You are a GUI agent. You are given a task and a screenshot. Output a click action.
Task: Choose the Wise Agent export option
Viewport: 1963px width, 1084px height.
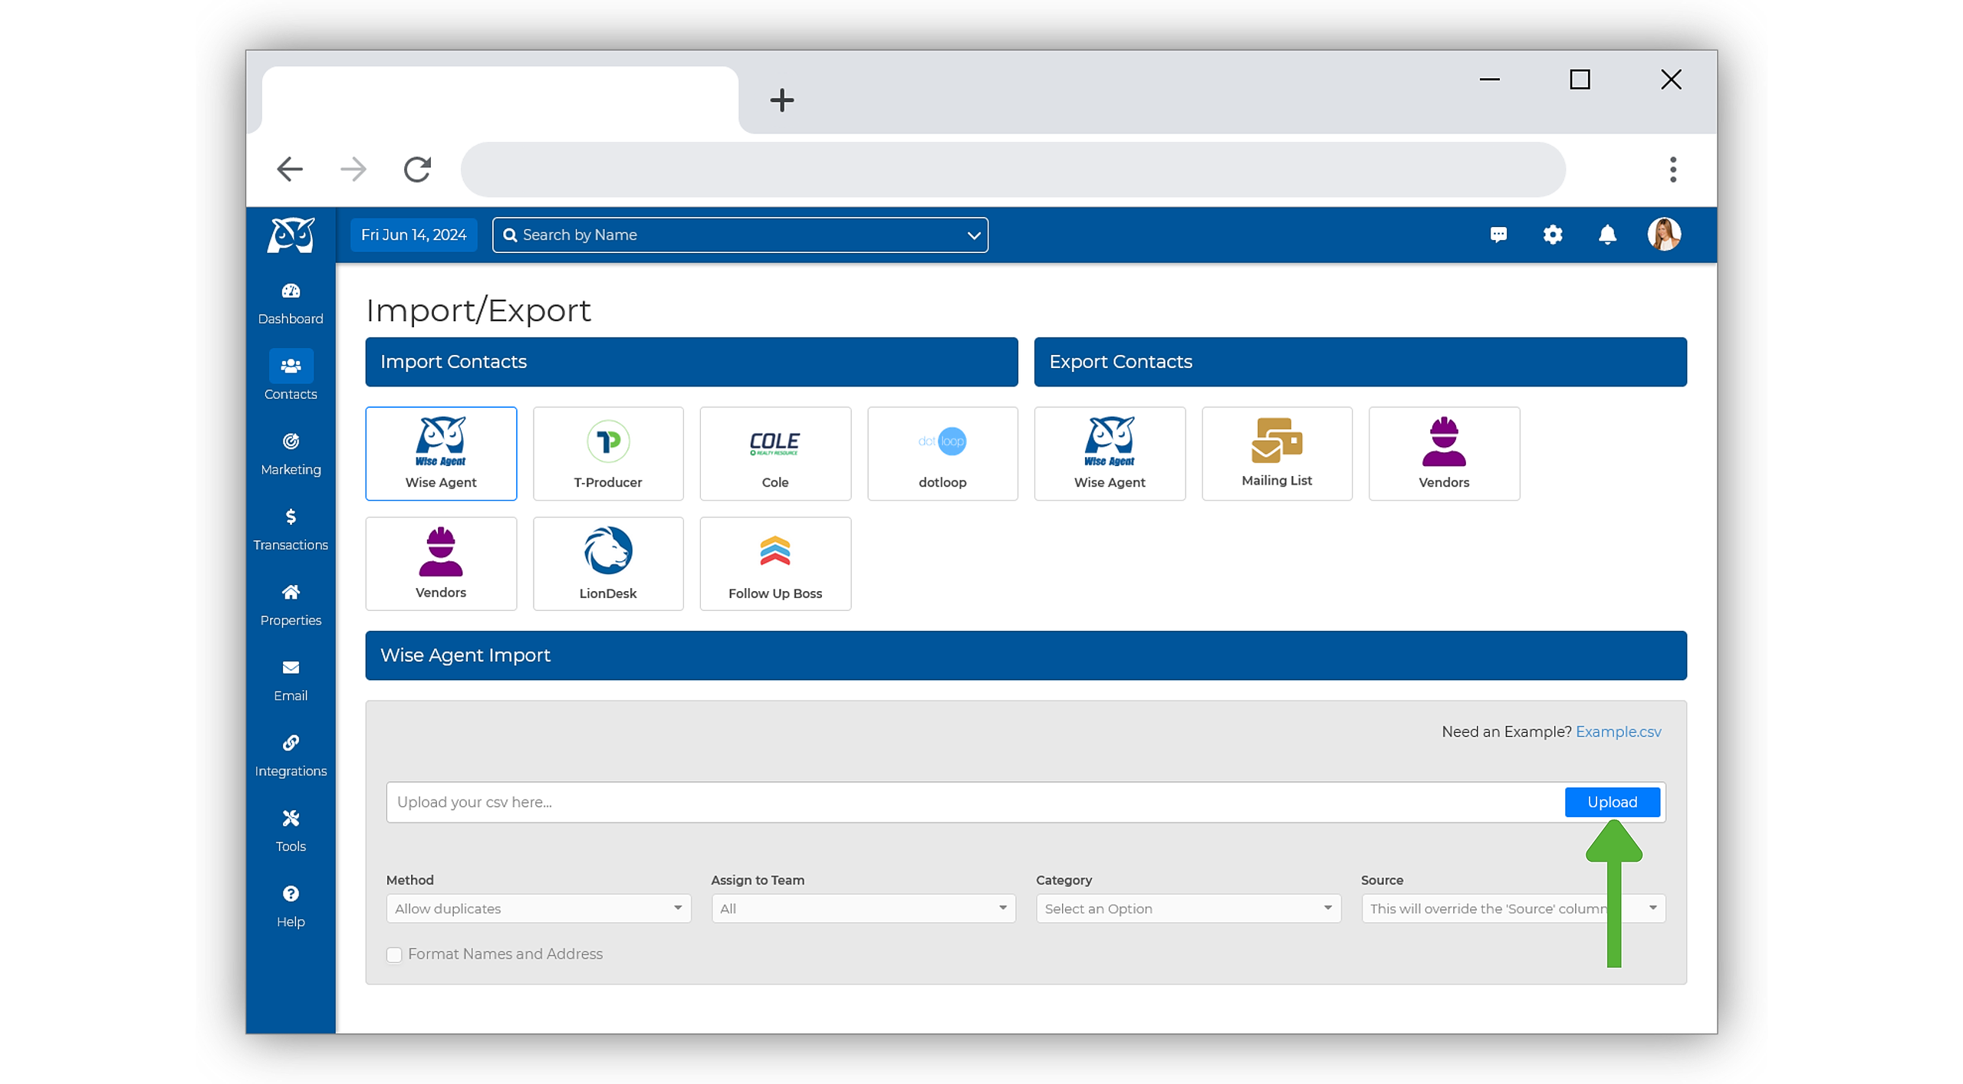click(1110, 453)
